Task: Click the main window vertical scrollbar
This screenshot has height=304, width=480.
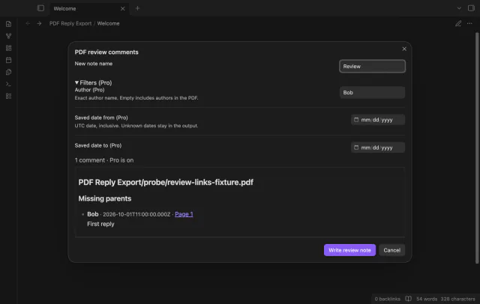Action: (477, 148)
